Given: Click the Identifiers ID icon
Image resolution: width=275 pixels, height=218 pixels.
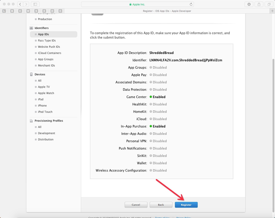Looking at the screenshot, I should tap(31, 28).
